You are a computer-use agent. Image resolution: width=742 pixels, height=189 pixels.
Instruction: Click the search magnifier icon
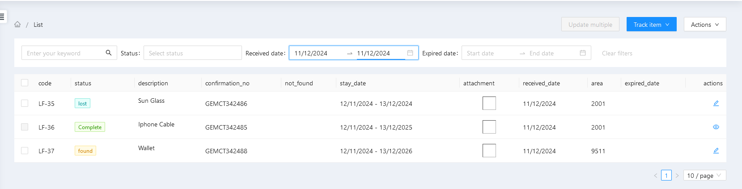pos(109,53)
